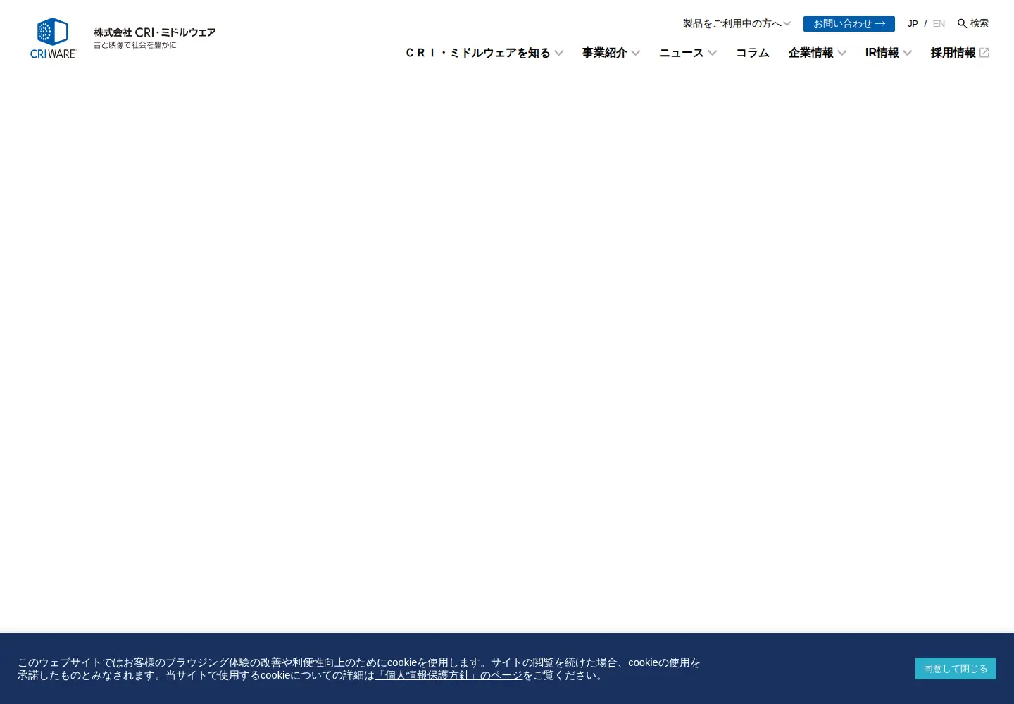Open the コラム menu item

point(753,53)
